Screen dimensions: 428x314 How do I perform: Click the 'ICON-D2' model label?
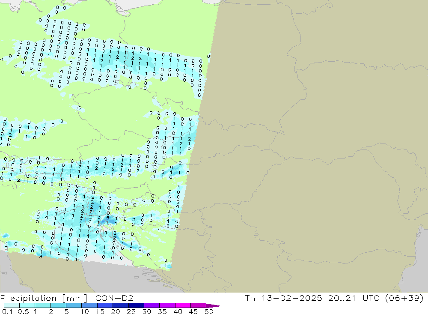(113, 298)
